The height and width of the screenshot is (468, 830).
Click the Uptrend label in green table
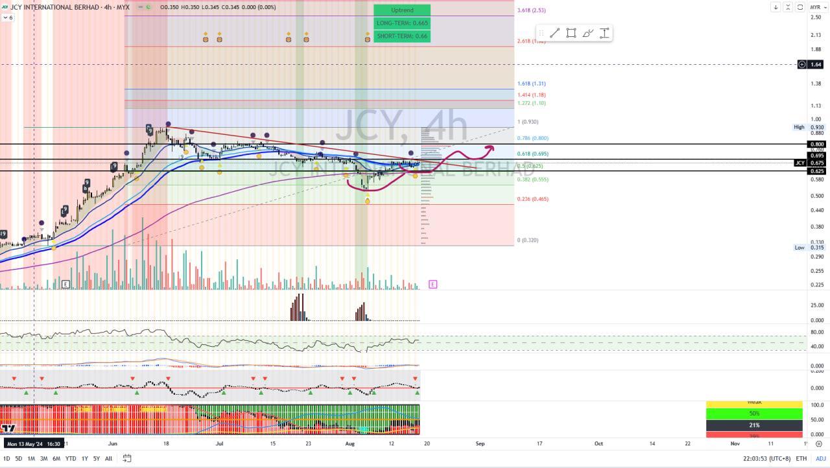(x=402, y=10)
